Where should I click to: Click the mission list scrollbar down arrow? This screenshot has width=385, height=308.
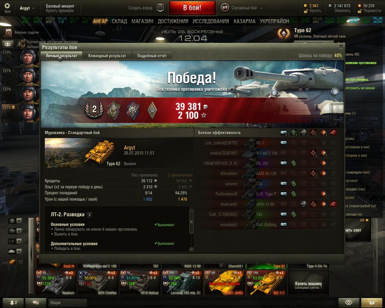point(192,249)
